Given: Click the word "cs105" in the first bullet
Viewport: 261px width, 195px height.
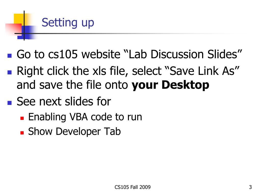Looking at the screenshot, I should [63, 54].
